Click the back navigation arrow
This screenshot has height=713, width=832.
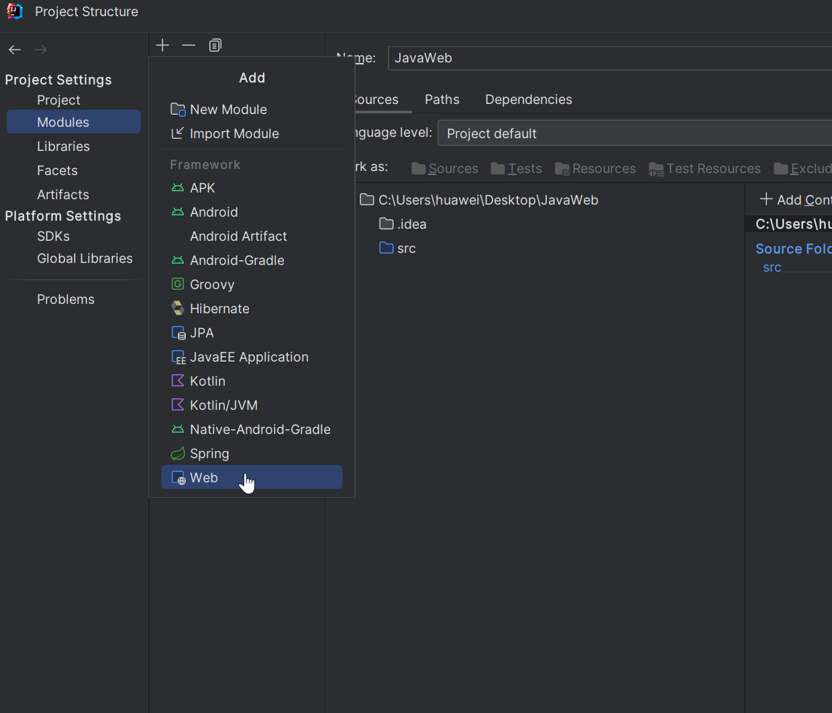pyautogui.click(x=15, y=50)
